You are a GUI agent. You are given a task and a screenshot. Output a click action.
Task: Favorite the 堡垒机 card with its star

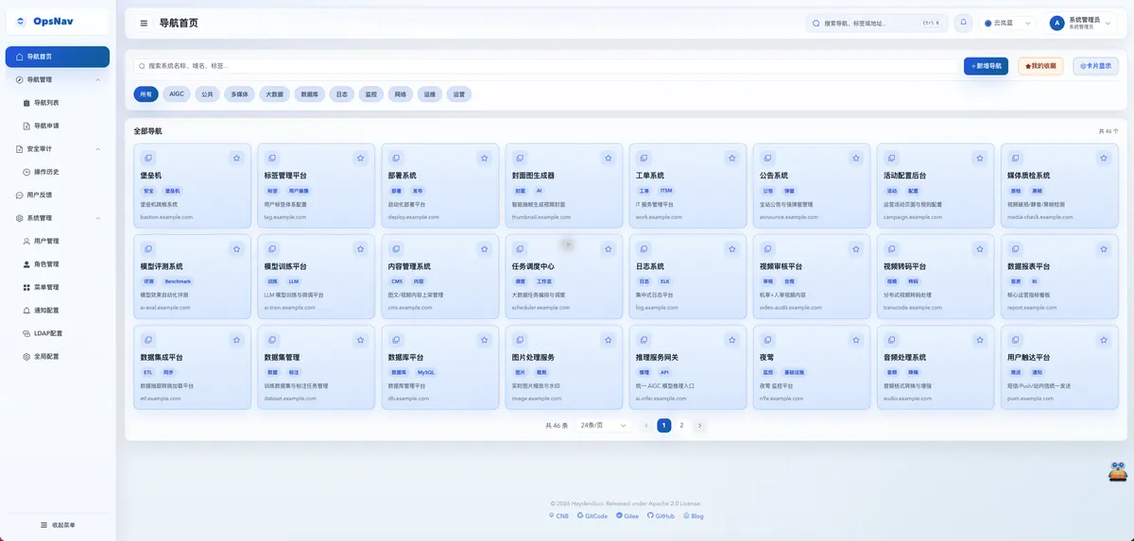(236, 158)
